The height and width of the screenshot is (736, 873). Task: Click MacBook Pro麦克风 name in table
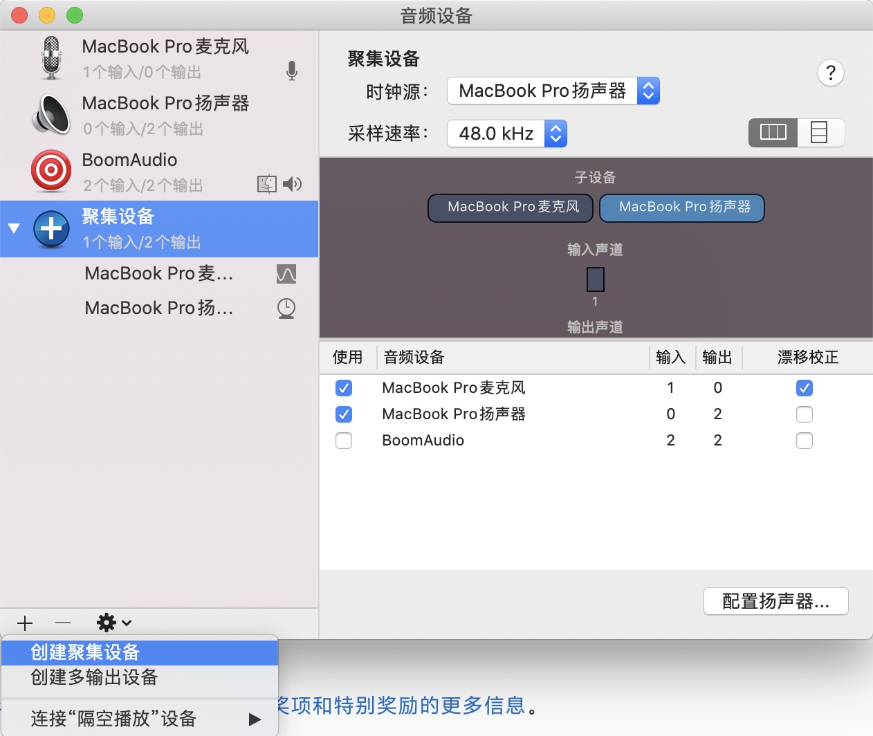click(x=454, y=388)
